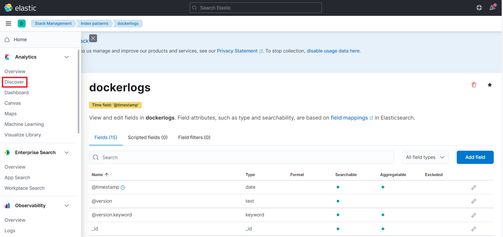Set dockerlogs as default with star icon
Image resolution: width=503 pixels, height=237 pixels.
(x=490, y=85)
